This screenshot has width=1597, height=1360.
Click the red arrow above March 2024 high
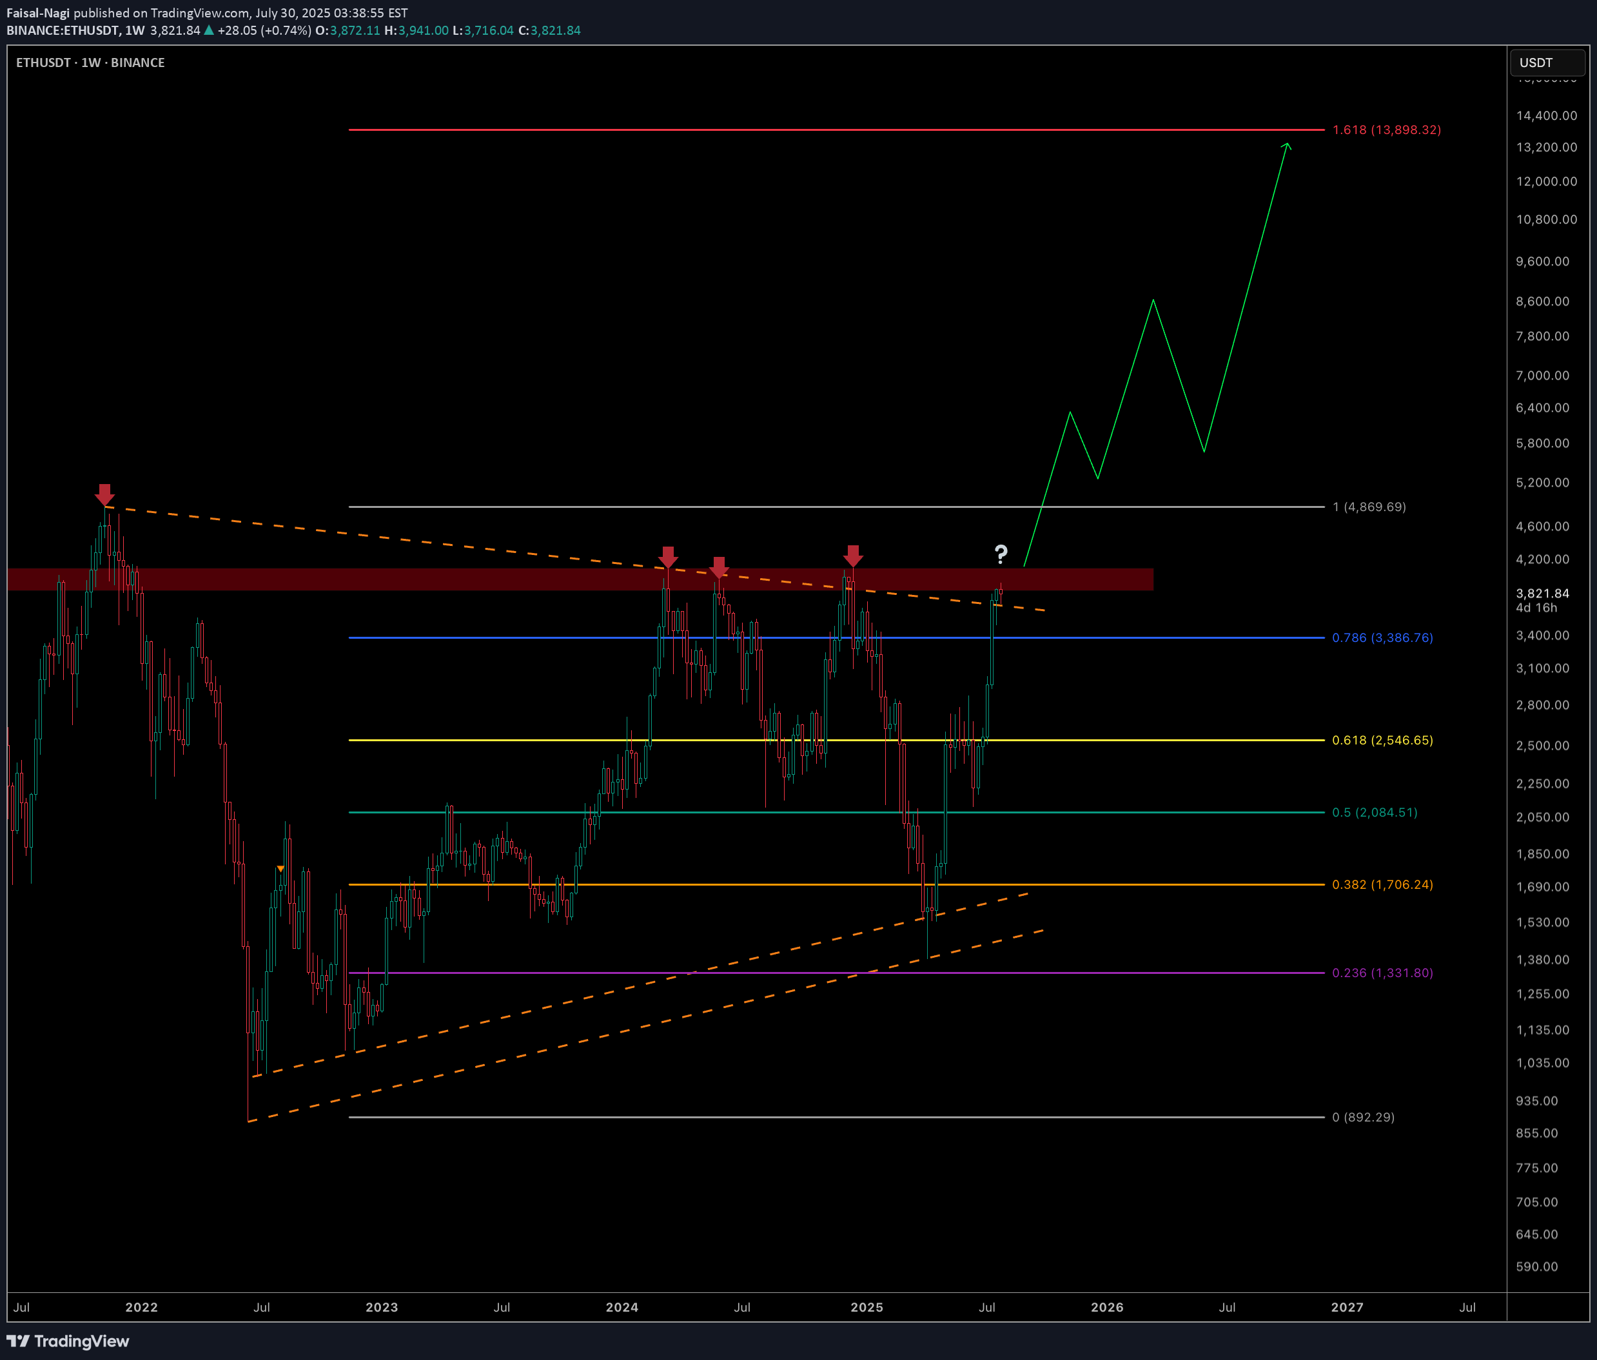point(668,556)
